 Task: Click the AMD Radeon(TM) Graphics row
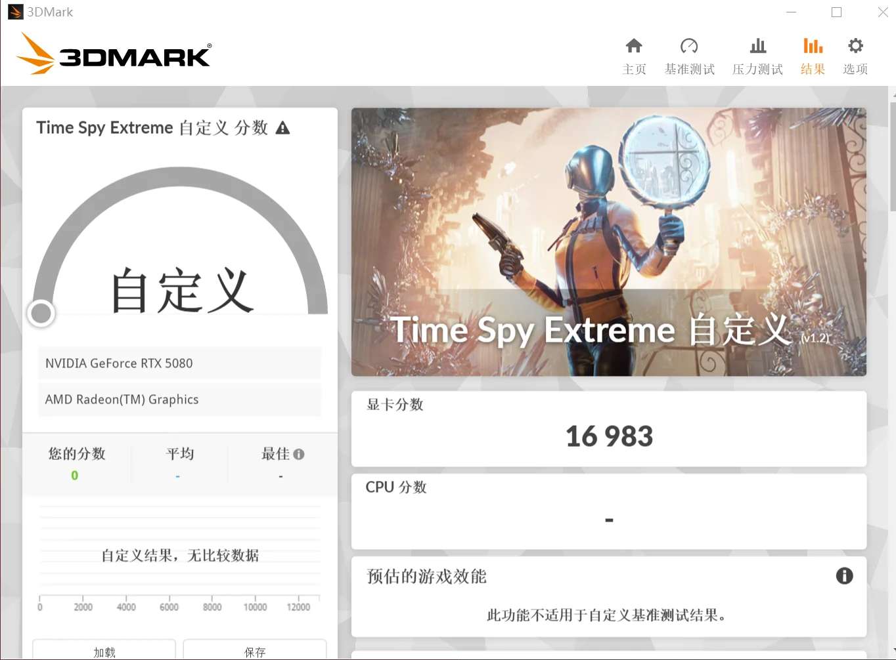(x=179, y=400)
